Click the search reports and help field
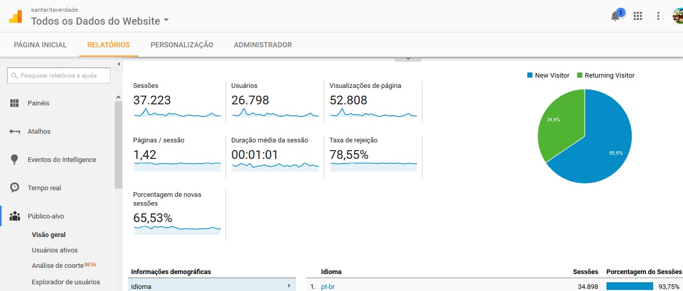 pos(59,76)
